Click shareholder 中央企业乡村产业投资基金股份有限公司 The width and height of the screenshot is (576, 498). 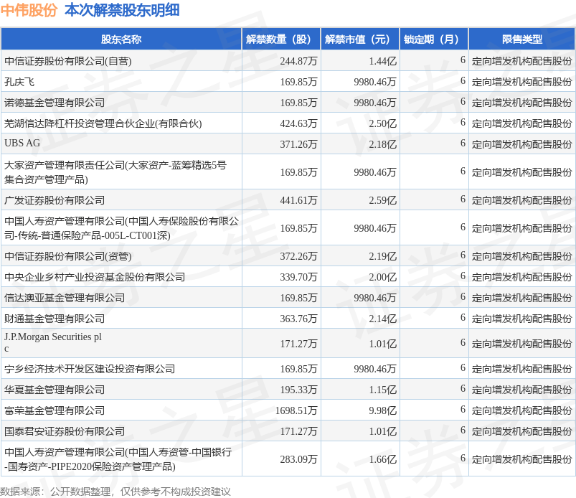pos(95,277)
